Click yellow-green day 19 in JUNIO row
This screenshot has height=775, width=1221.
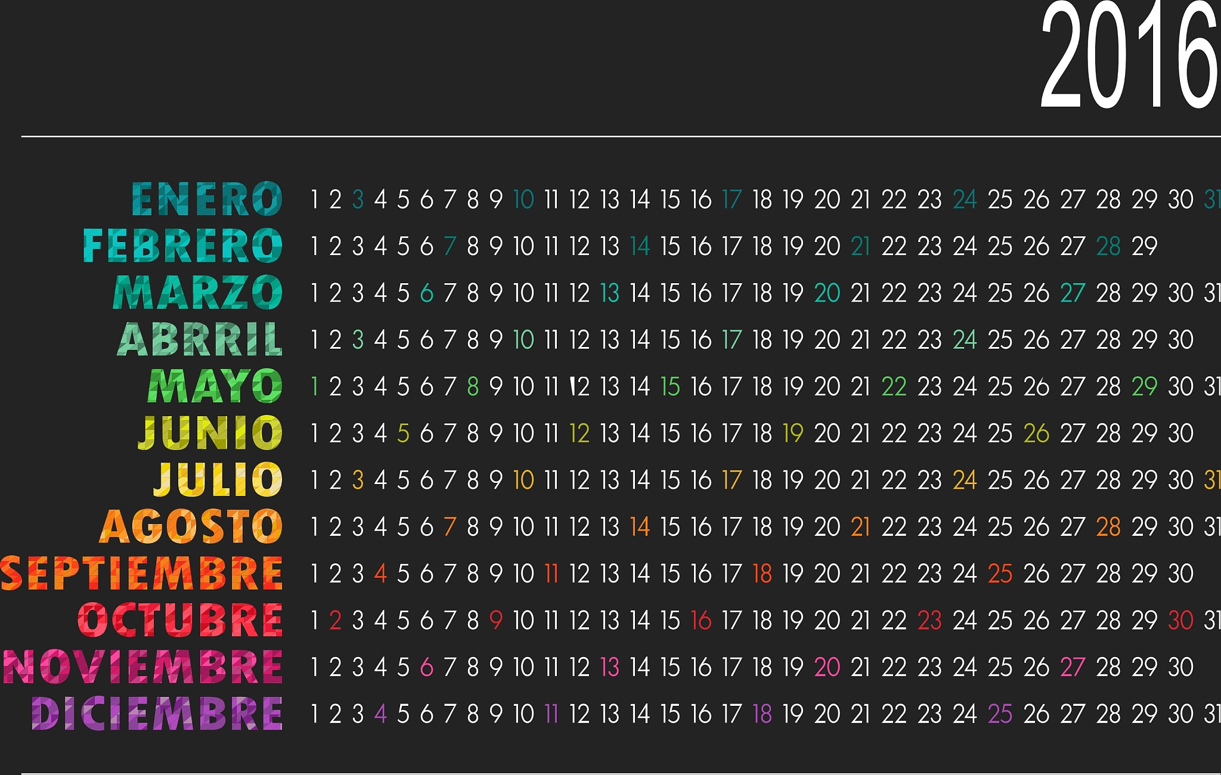click(x=792, y=433)
